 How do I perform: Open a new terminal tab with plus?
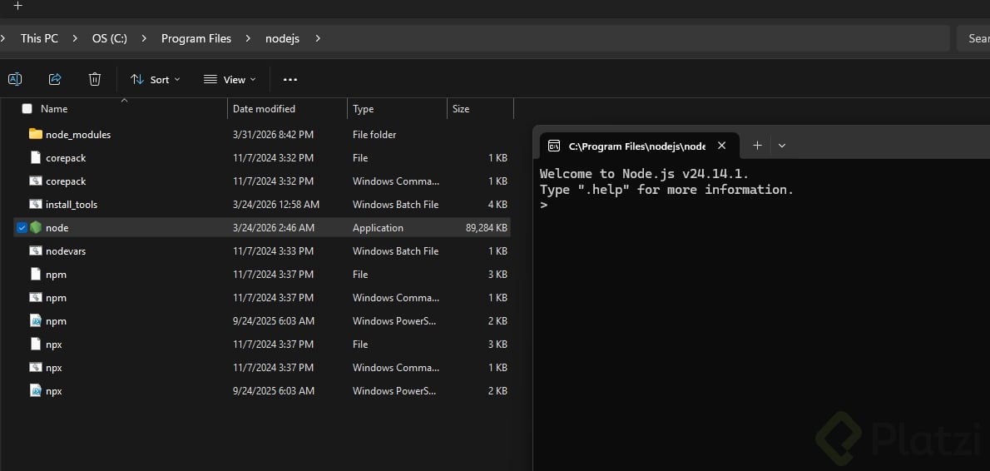point(757,146)
